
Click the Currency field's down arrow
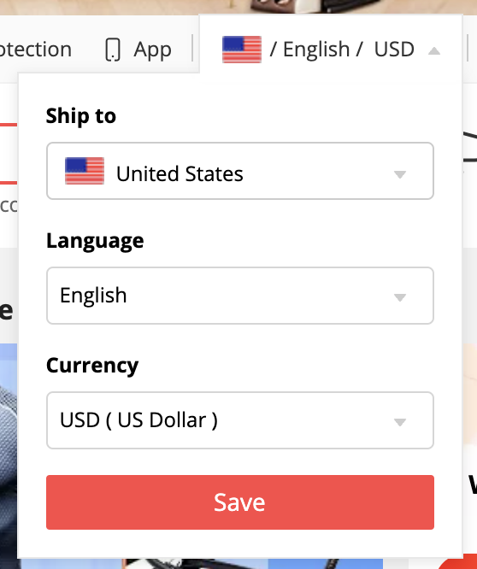coord(400,422)
